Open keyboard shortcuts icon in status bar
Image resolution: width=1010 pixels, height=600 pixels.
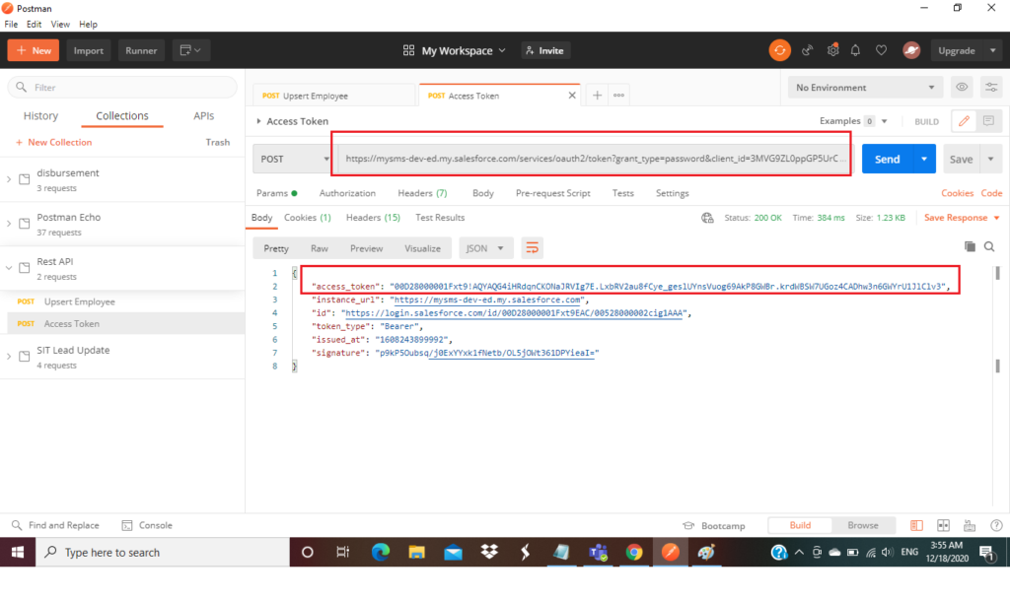click(x=970, y=525)
